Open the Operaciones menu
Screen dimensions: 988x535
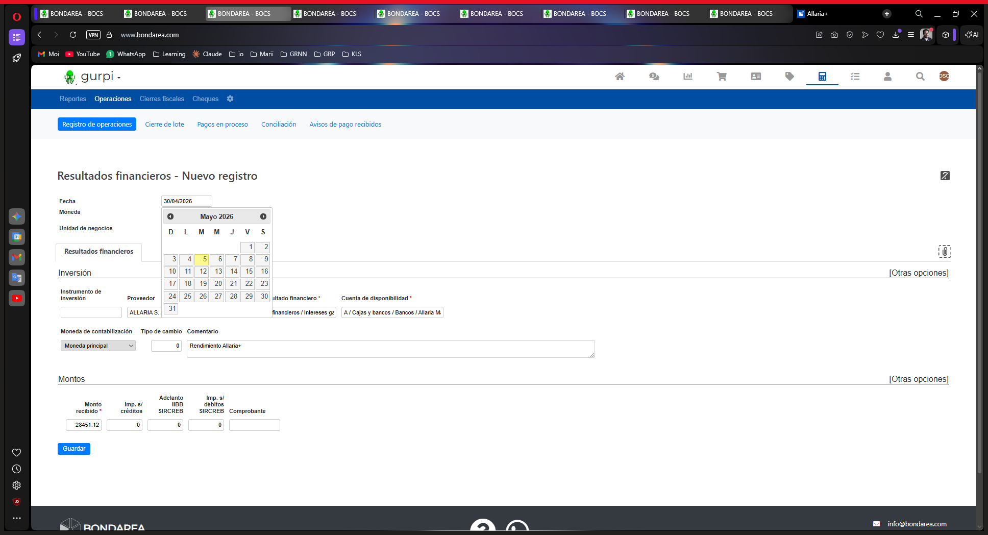click(x=113, y=99)
